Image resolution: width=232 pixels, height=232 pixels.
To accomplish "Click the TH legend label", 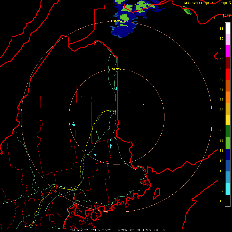I will tap(221, 201).
